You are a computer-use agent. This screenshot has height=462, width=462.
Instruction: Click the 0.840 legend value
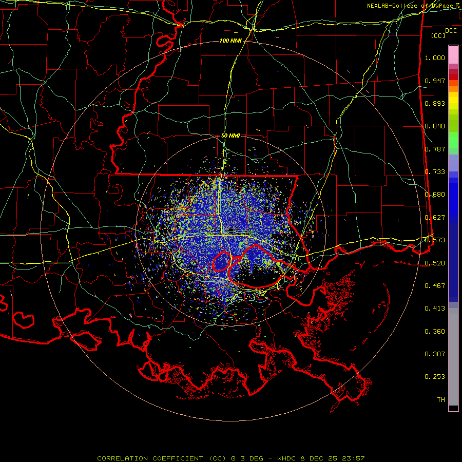(x=435, y=126)
